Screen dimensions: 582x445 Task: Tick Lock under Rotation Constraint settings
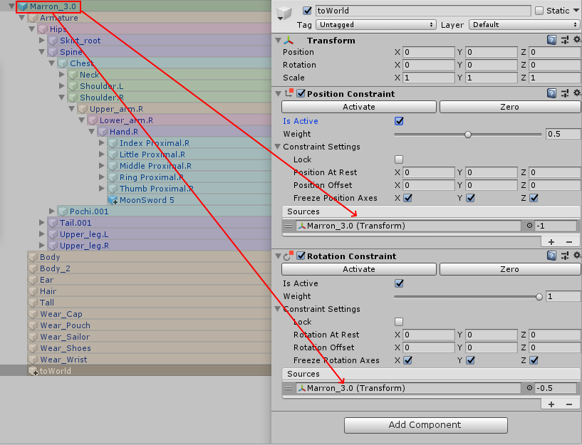(x=399, y=322)
